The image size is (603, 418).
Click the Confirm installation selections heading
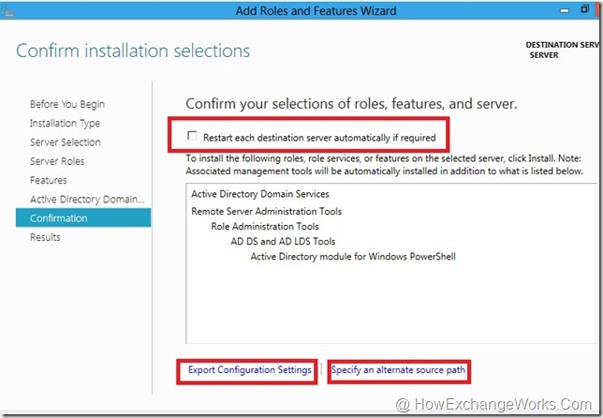point(133,51)
